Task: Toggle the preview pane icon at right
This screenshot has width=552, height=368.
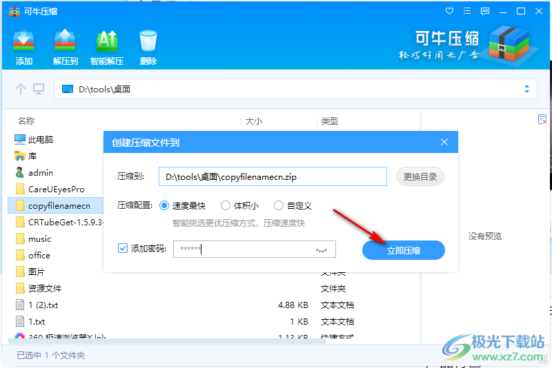Action: [542, 119]
